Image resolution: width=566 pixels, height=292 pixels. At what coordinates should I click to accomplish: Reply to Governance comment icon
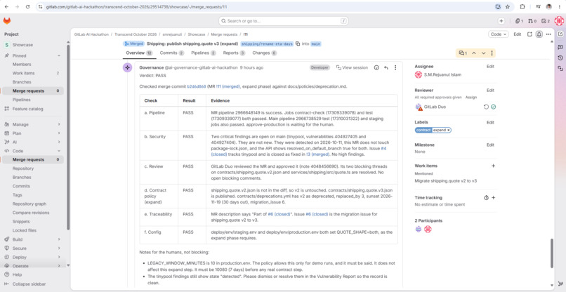click(386, 67)
